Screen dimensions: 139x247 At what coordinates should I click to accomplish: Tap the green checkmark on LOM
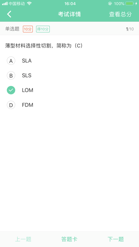click(x=11, y=90)
